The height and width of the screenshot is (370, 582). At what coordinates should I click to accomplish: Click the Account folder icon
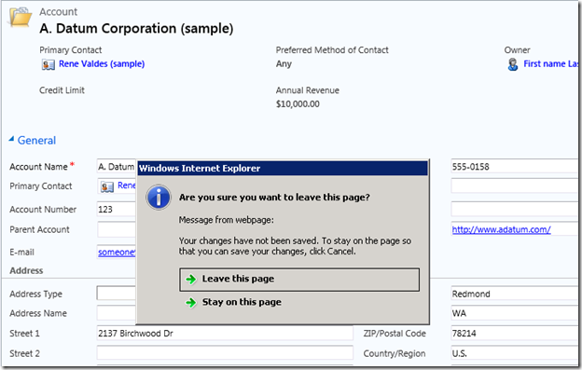21,17
